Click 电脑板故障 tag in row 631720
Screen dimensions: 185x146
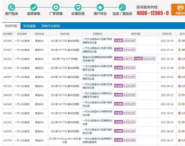pyautogui.click(x=125, y=140)
